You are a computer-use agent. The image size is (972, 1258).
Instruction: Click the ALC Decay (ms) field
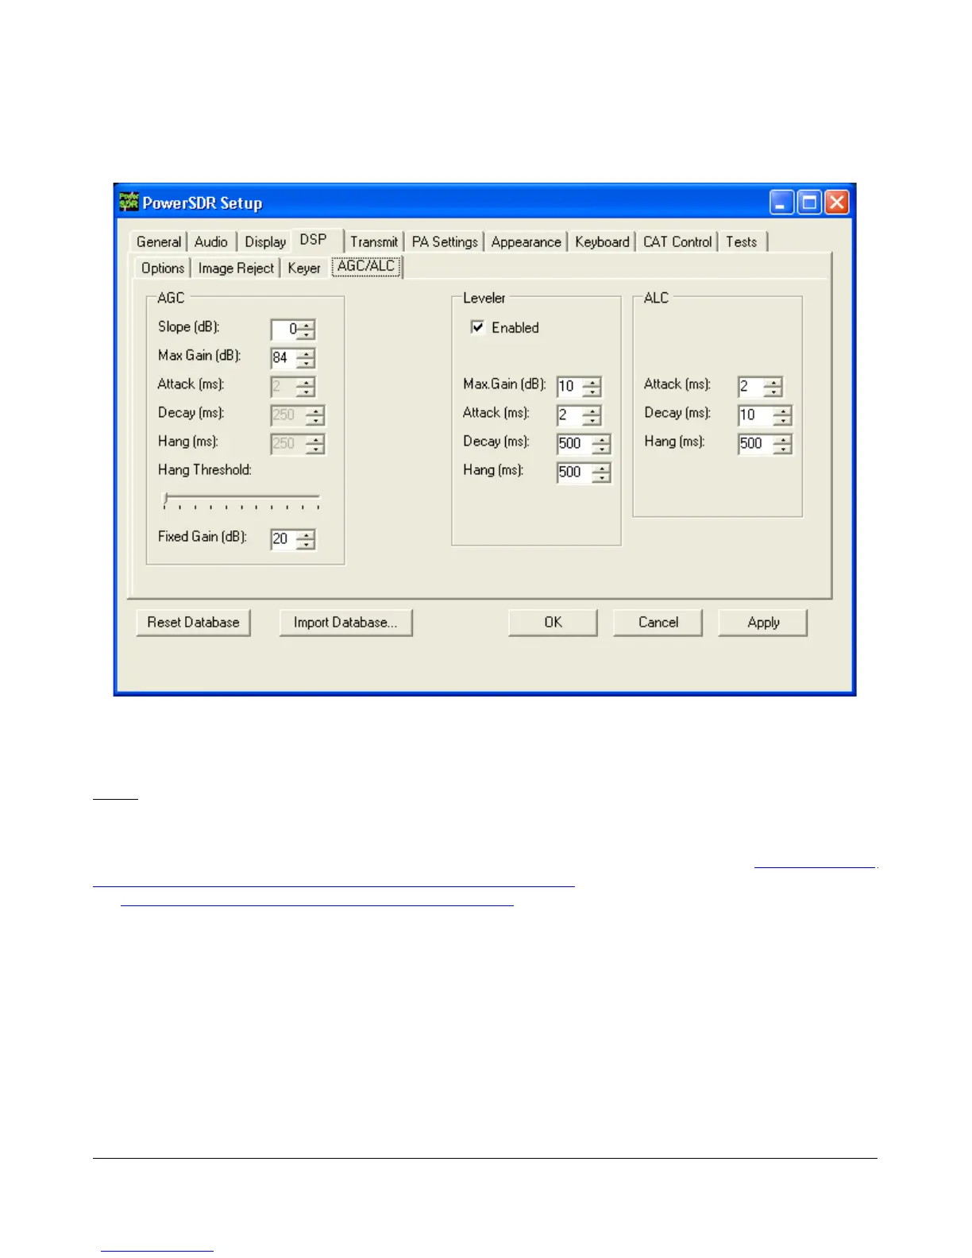(x=756, y=415)
